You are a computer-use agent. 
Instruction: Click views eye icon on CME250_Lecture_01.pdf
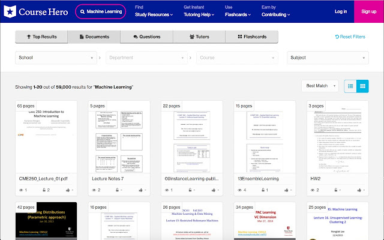pos(21,190)
